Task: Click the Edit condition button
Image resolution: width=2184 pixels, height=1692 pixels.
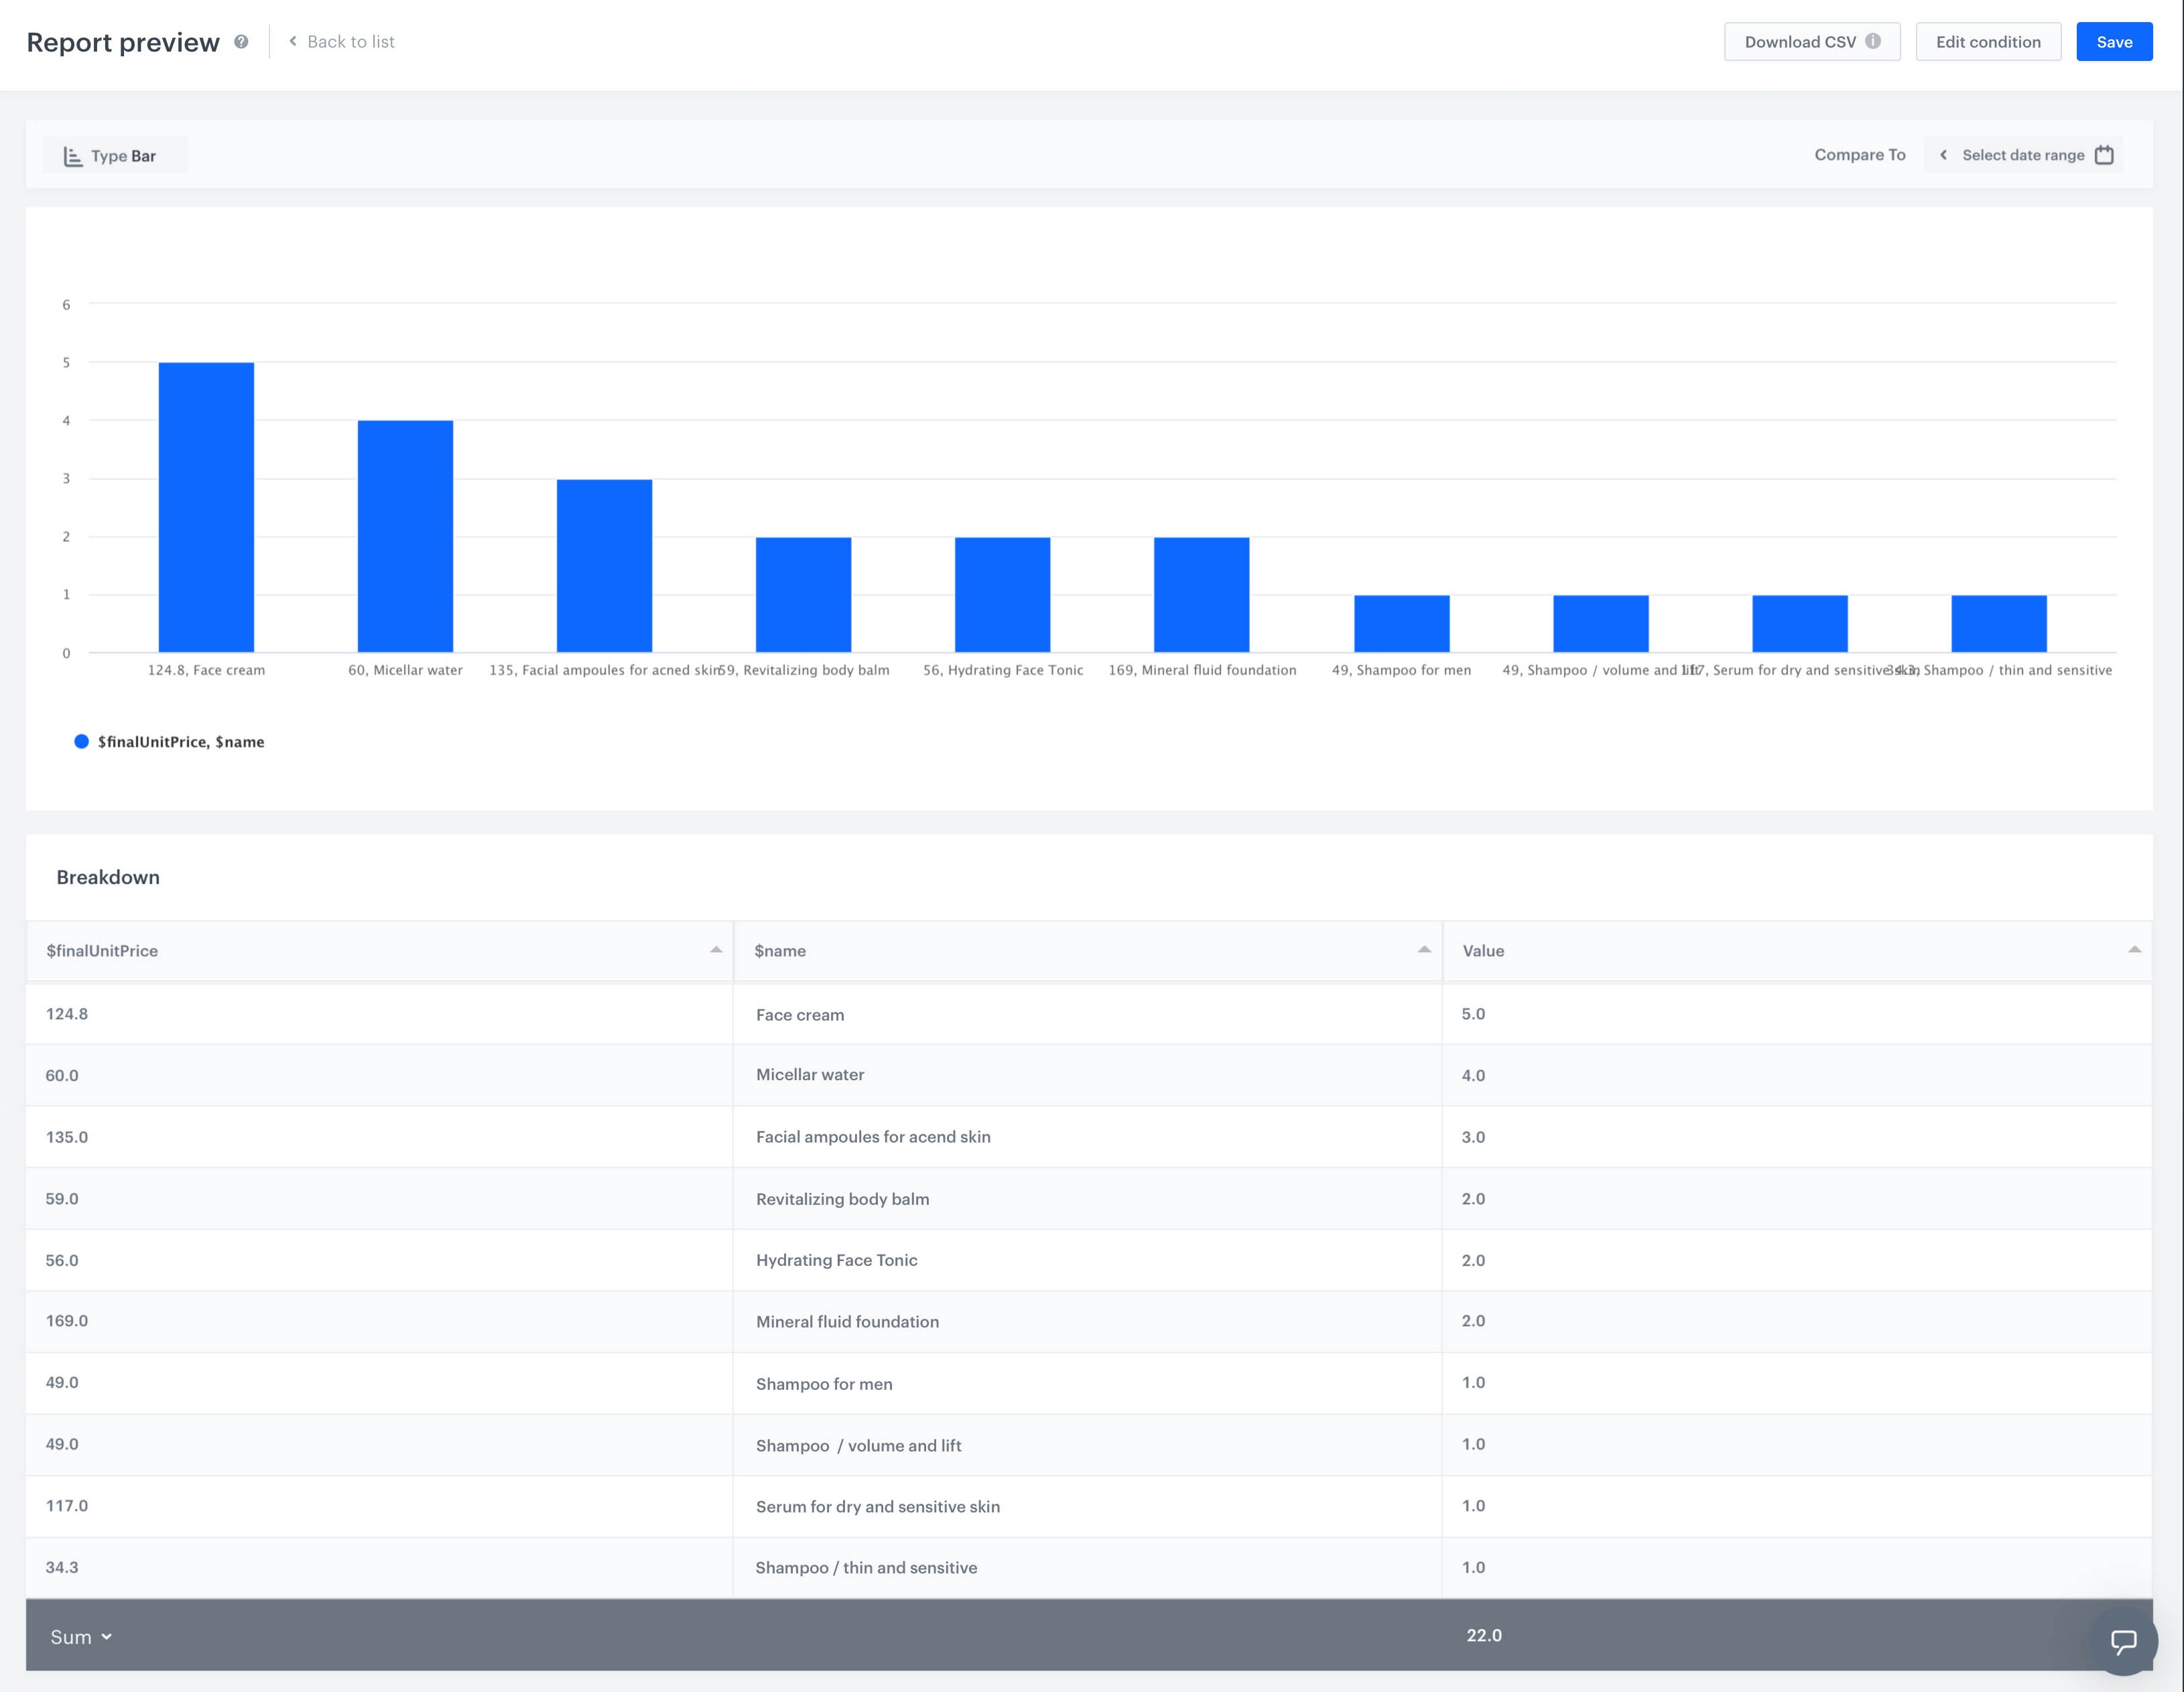Action: (1988, 42)
